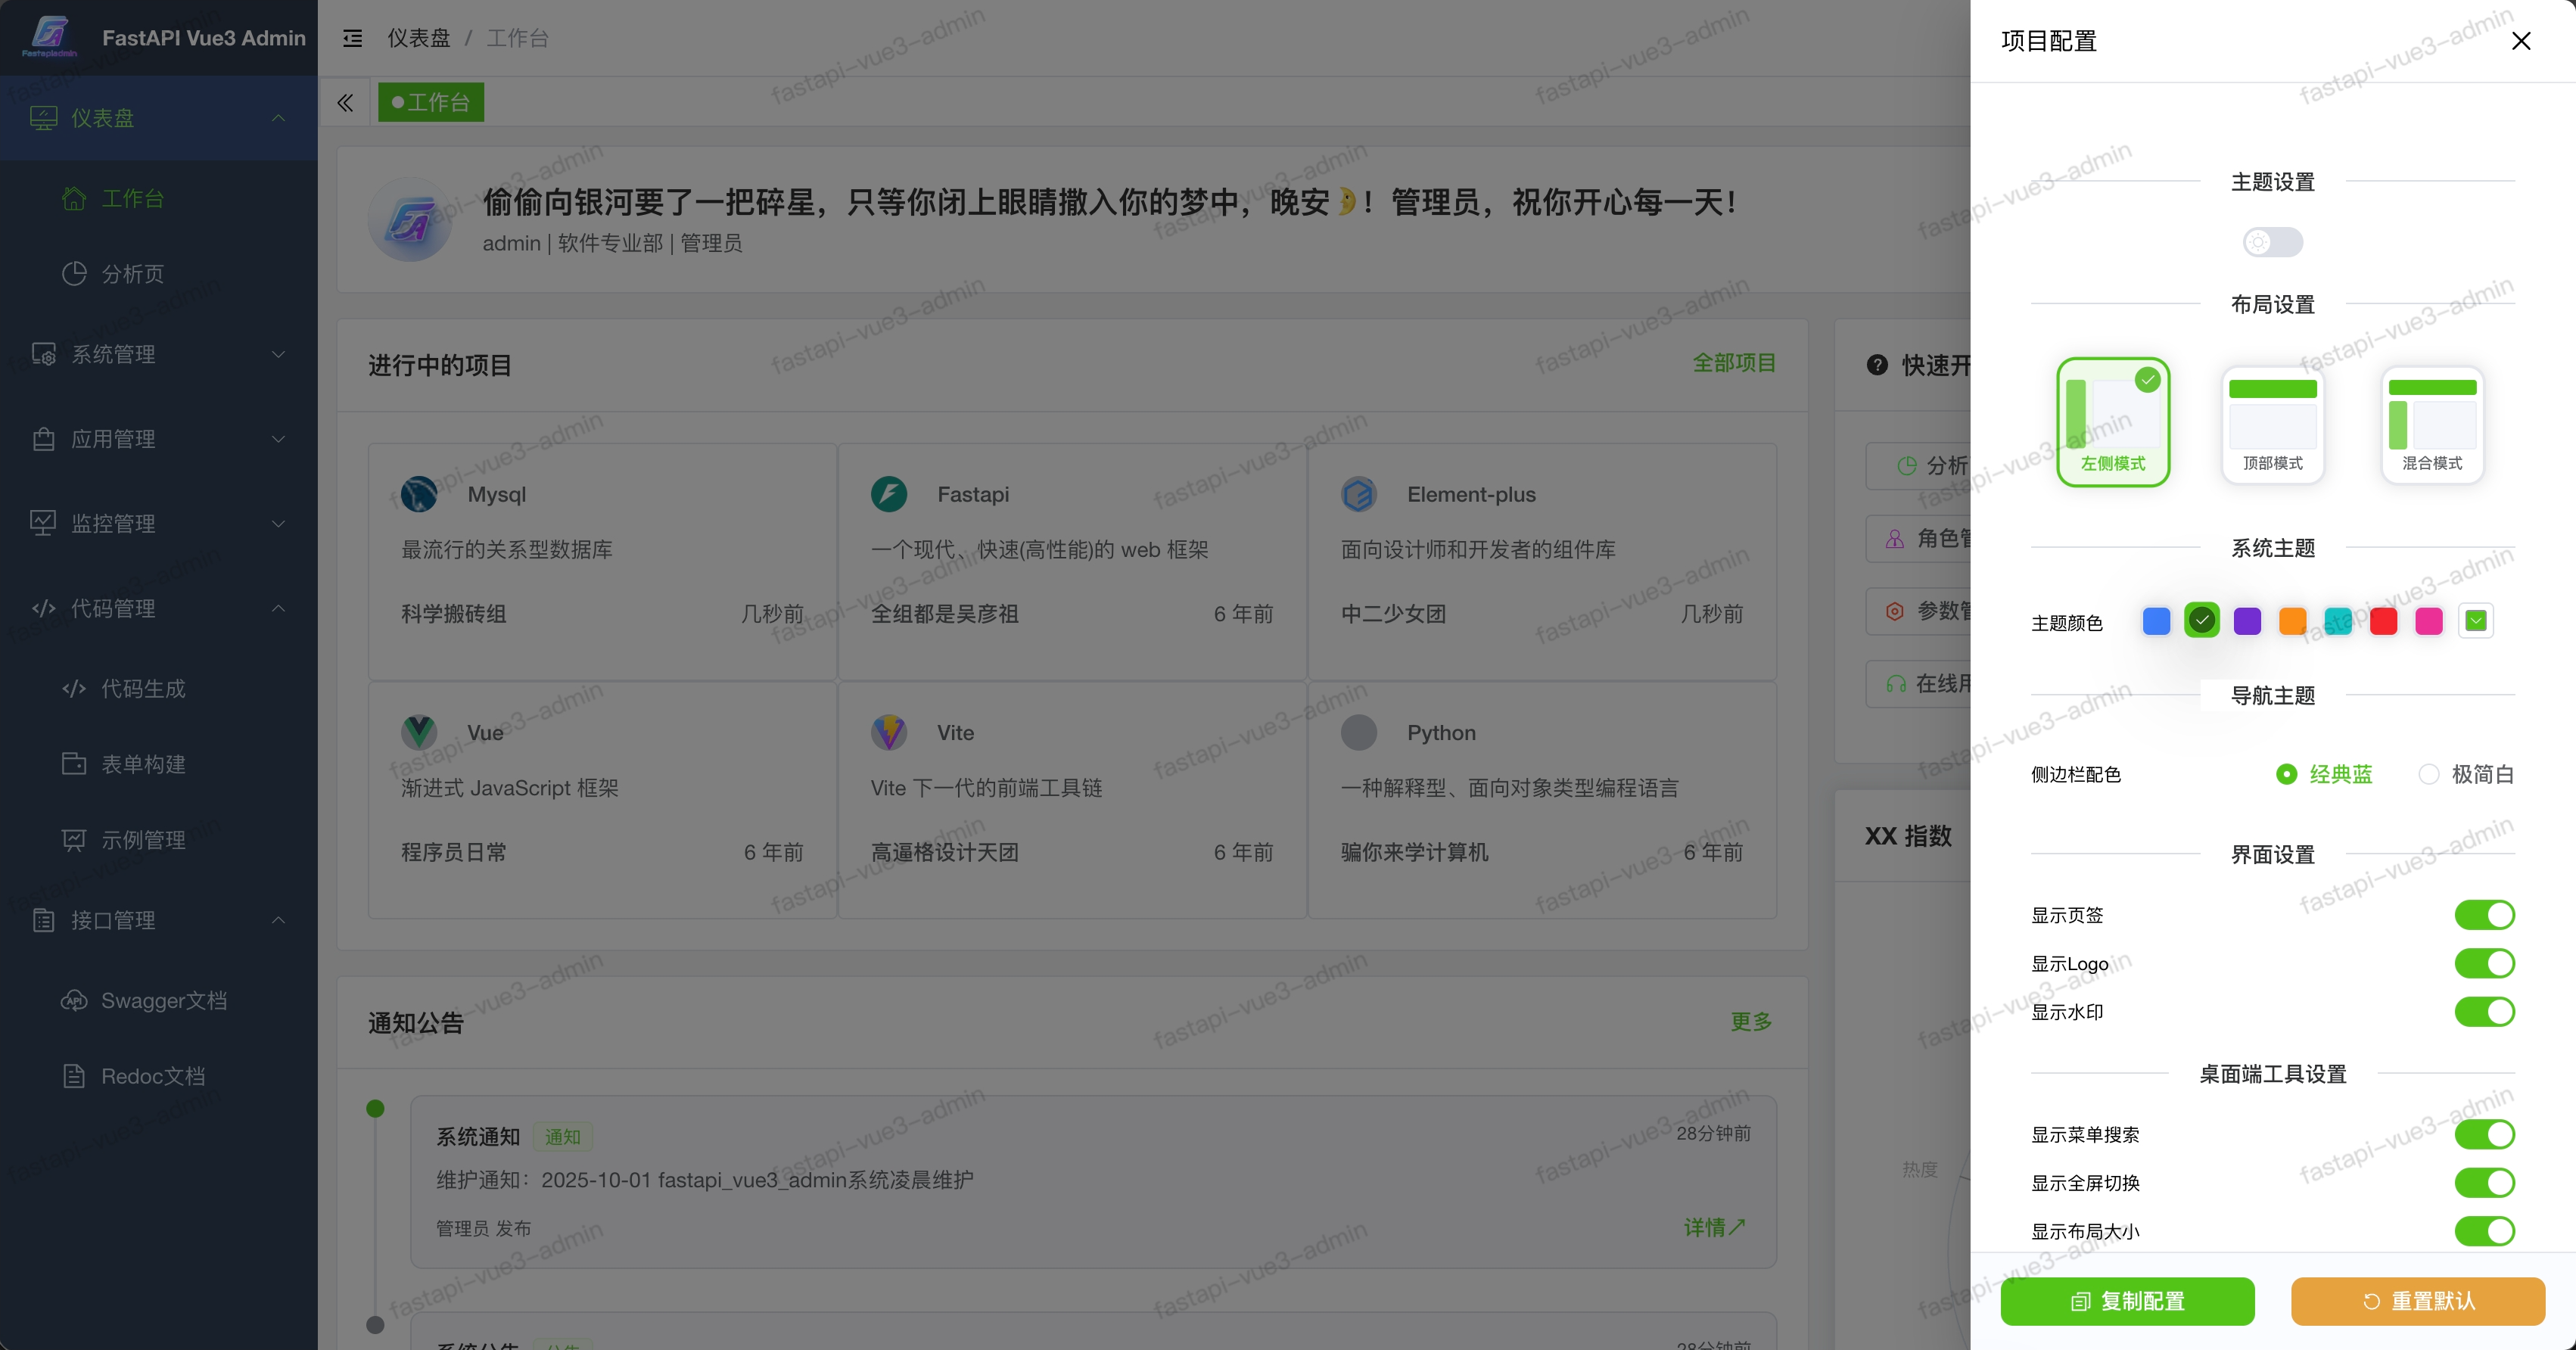Choose the 左侧模式 layout thumbnail
This screenshot has width=2576, height=1350.
click(2113, 422)
